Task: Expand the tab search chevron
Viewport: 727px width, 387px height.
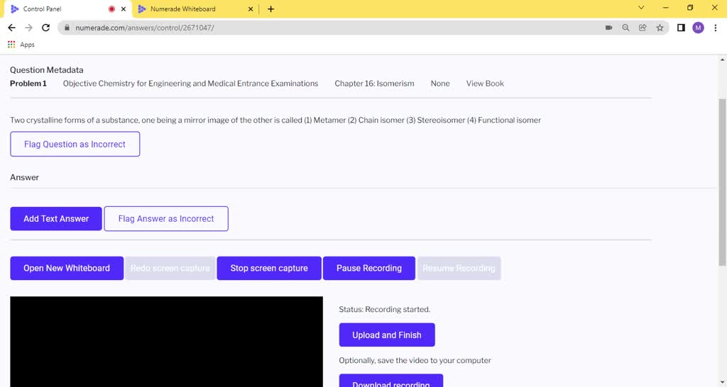Action: pos(641,9)
